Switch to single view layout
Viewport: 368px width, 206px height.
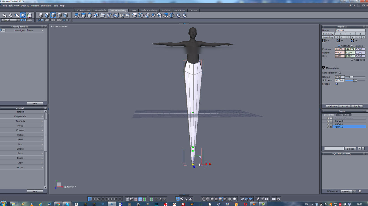click(x=90, y=199)
